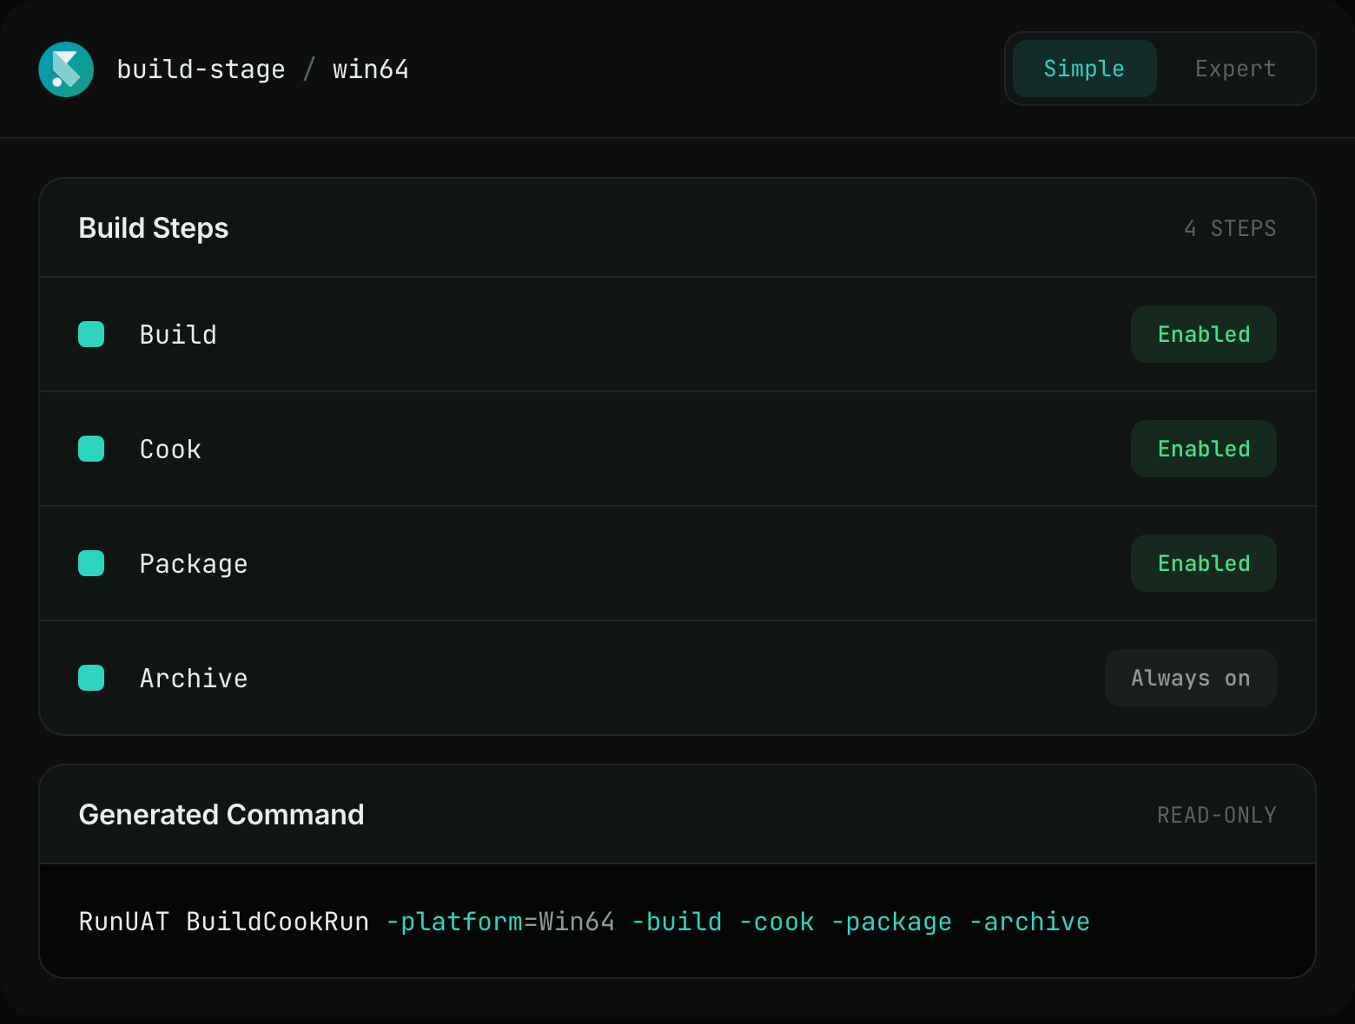Click the -package flag in command
This screenshot has height=1024, width=1355.
point(891,922)
